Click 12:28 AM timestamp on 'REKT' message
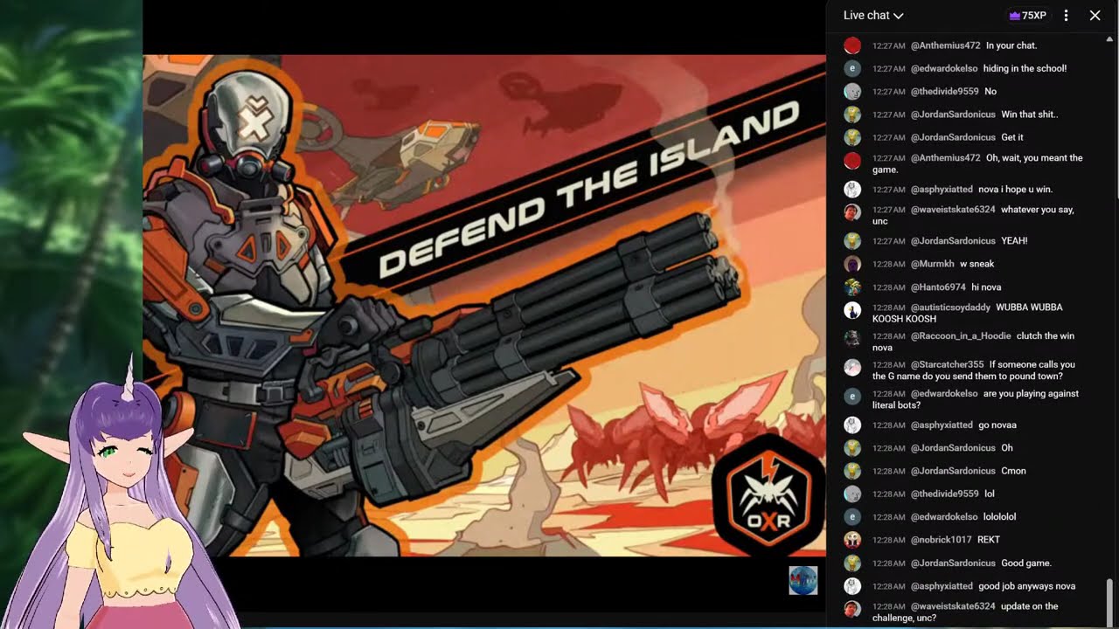Viewport: 1119px width, 629px height. click(888, 540)
